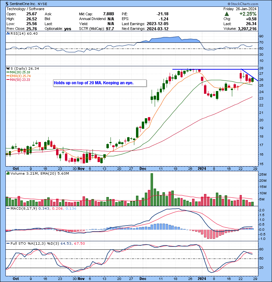Click the 28 price level on the price axis
This screenshot has width=272, height=282.
pos(261,68)
